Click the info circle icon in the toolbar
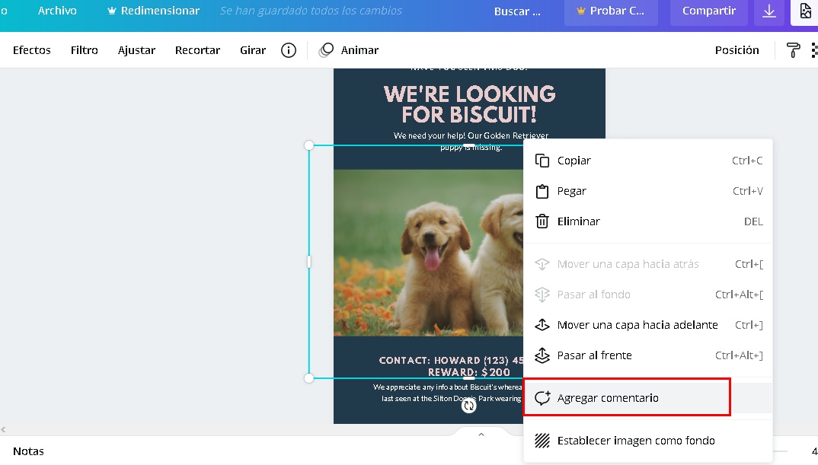 (288, 49)
